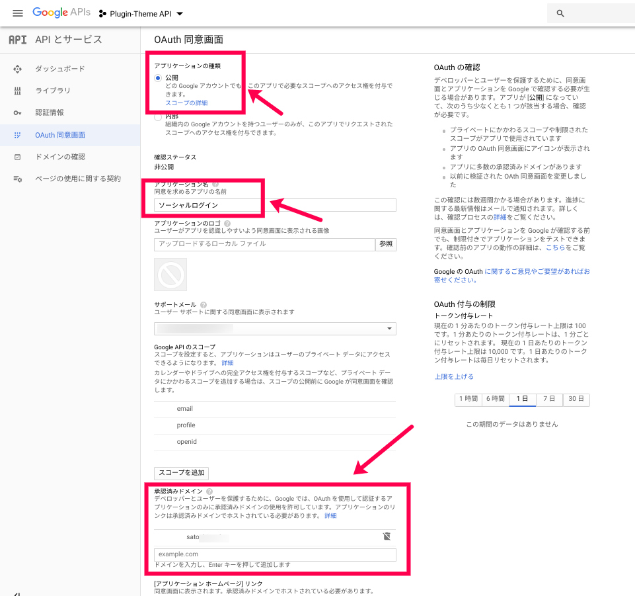Click the search magnifier icon

[560, 13]
